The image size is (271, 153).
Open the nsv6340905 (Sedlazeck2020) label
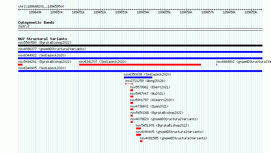coord(42,68)
